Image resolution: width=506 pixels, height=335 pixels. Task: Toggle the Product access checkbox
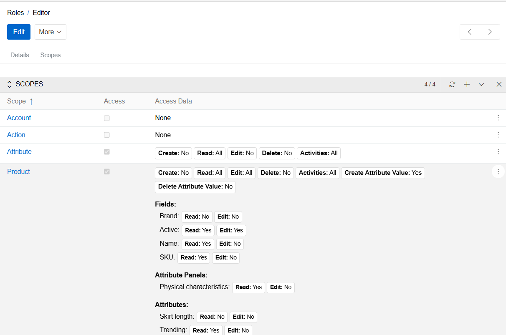click(x=107, y=171)
